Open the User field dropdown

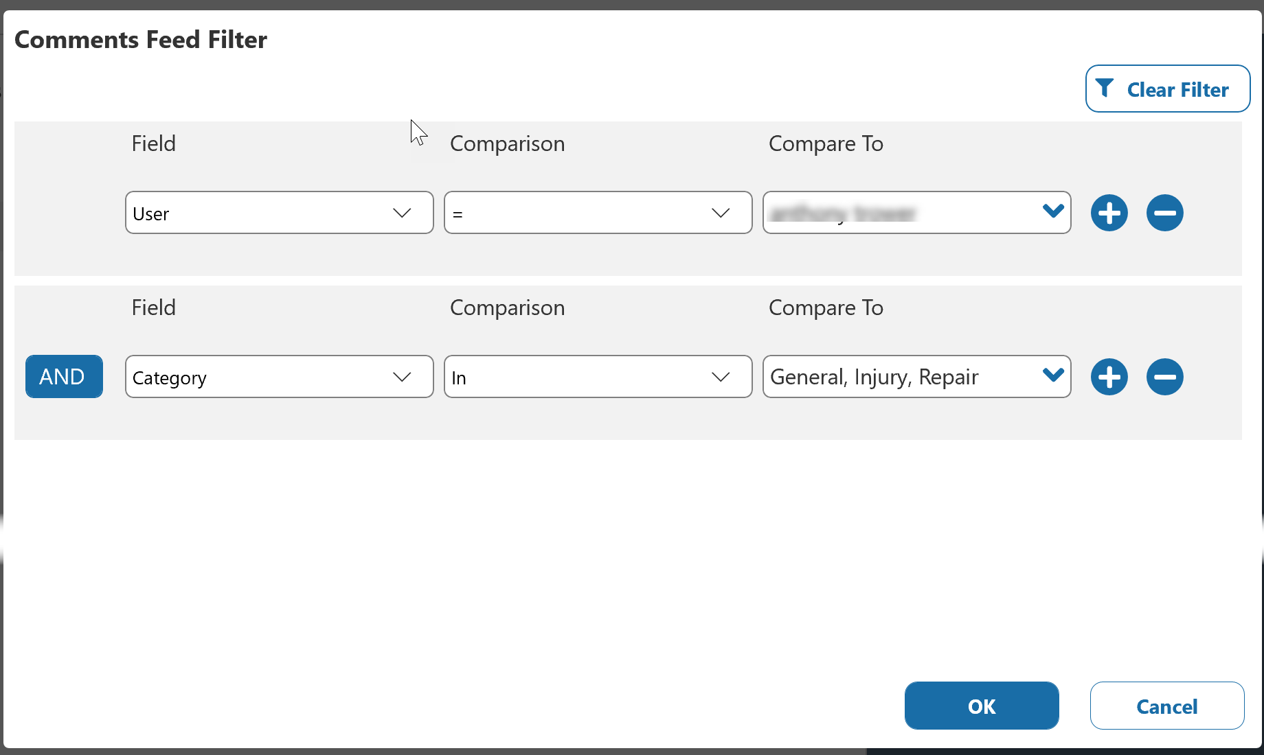pos(279,213)
